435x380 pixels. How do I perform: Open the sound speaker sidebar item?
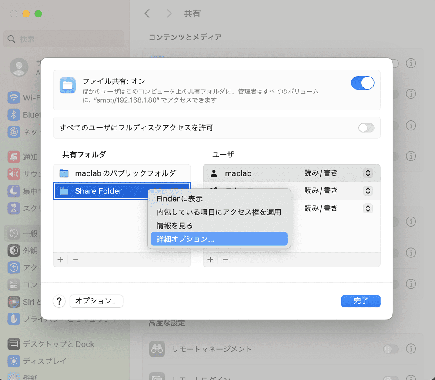[x=24, y=174]
